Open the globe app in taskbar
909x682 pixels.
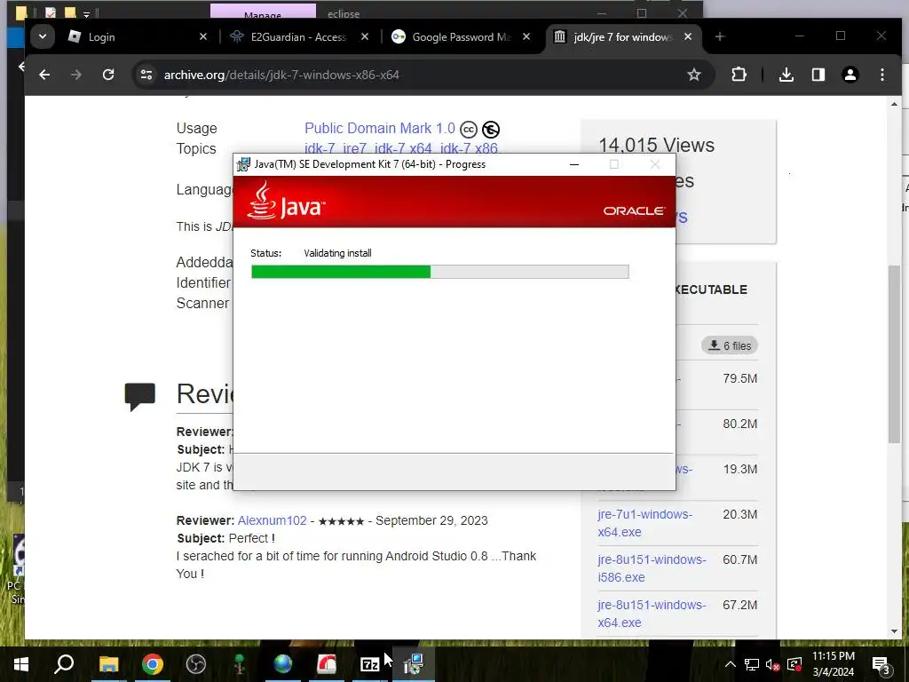tap(283, 664)
